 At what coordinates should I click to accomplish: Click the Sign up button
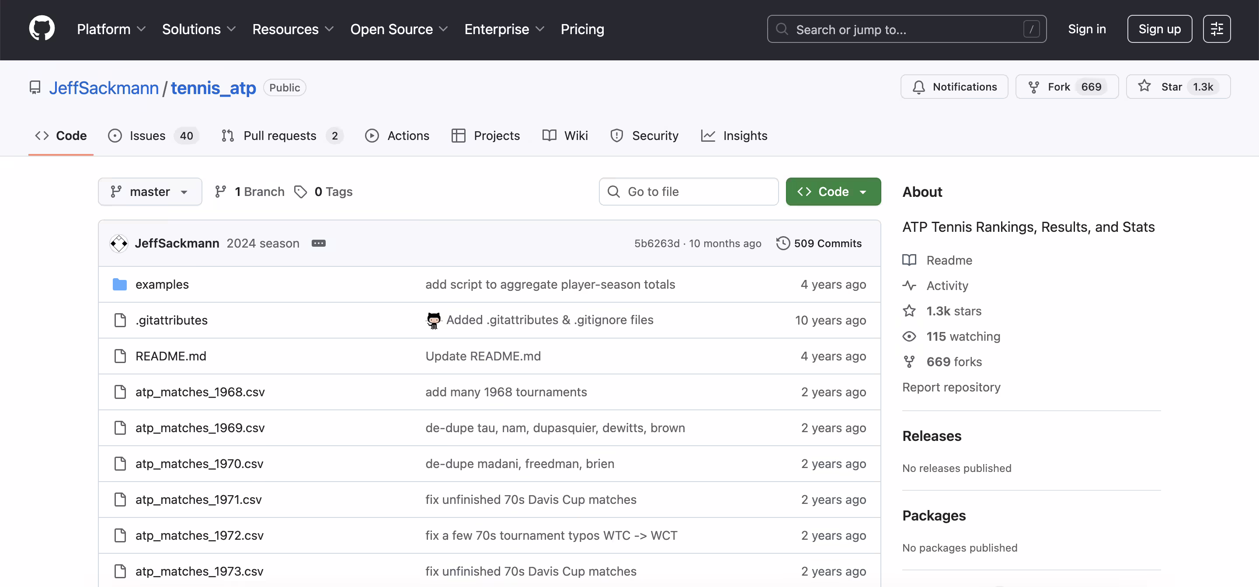coord(1159,29)
